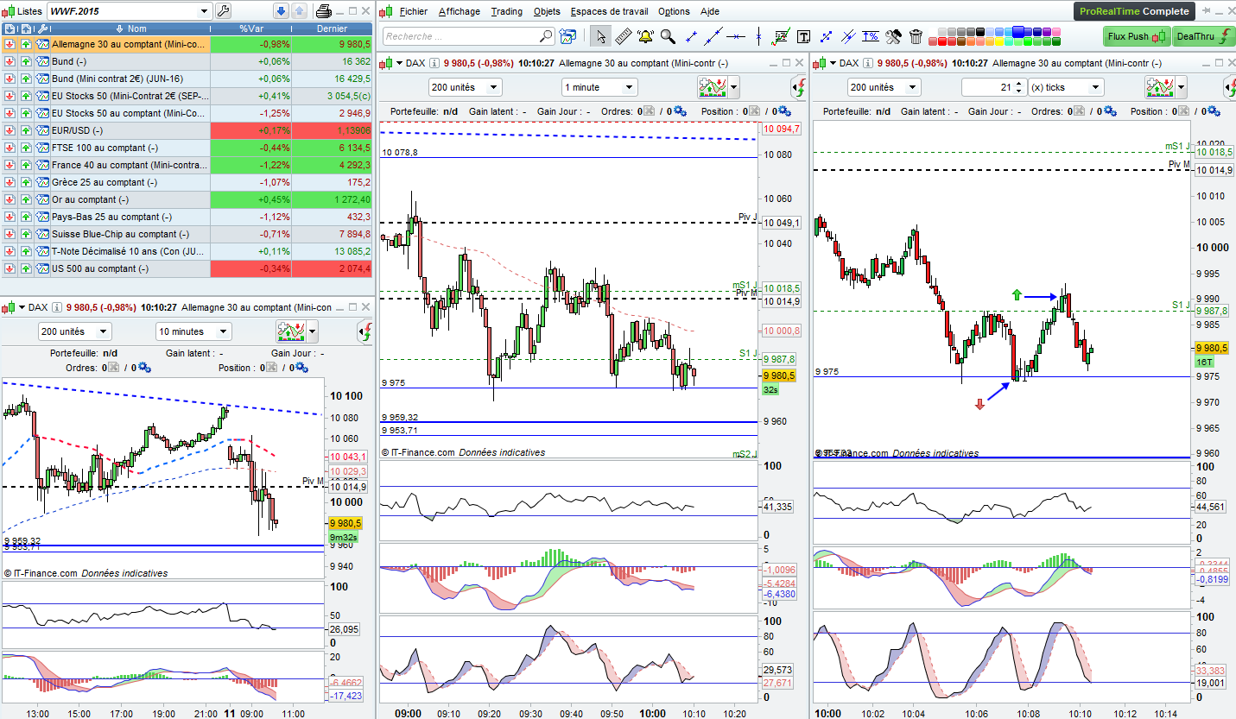Select the France 40 au comptant row
This screenshot has width=1236, height=719.
click(x=187, y=165)
